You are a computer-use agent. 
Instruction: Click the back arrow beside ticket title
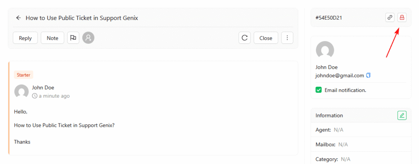click(18, 18)
